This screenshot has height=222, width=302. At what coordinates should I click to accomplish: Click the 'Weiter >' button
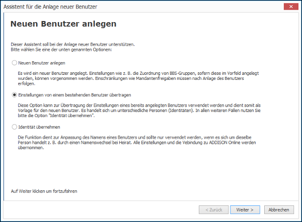245,210
